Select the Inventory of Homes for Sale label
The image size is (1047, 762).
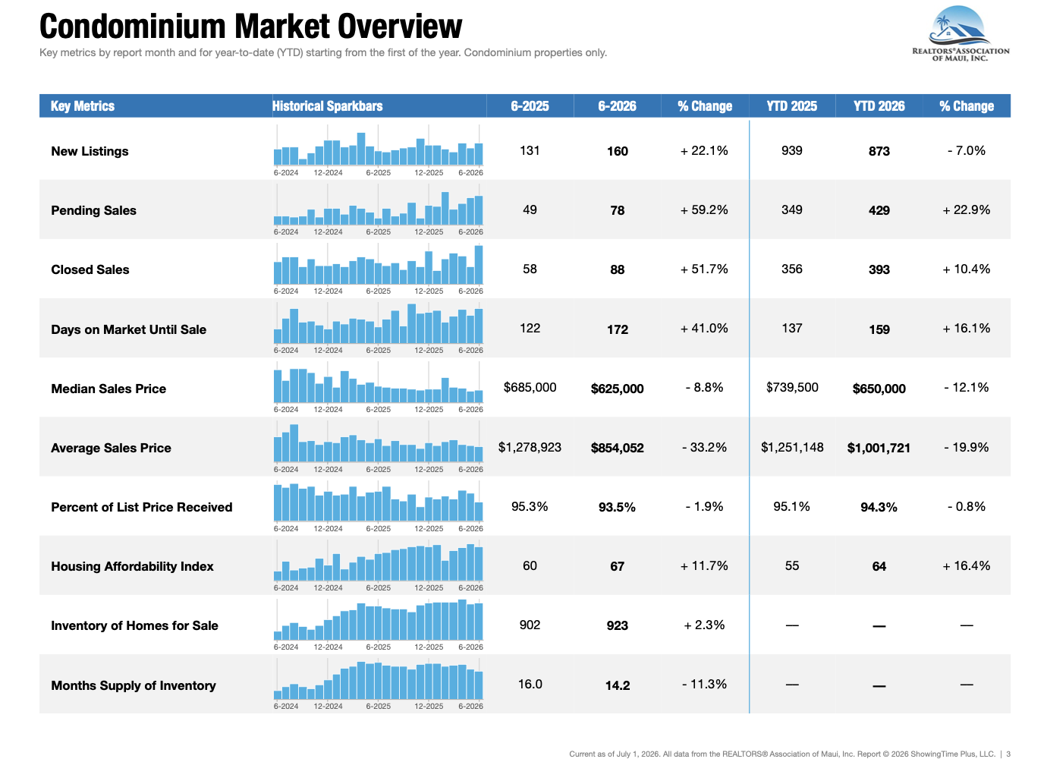[134, 625]
